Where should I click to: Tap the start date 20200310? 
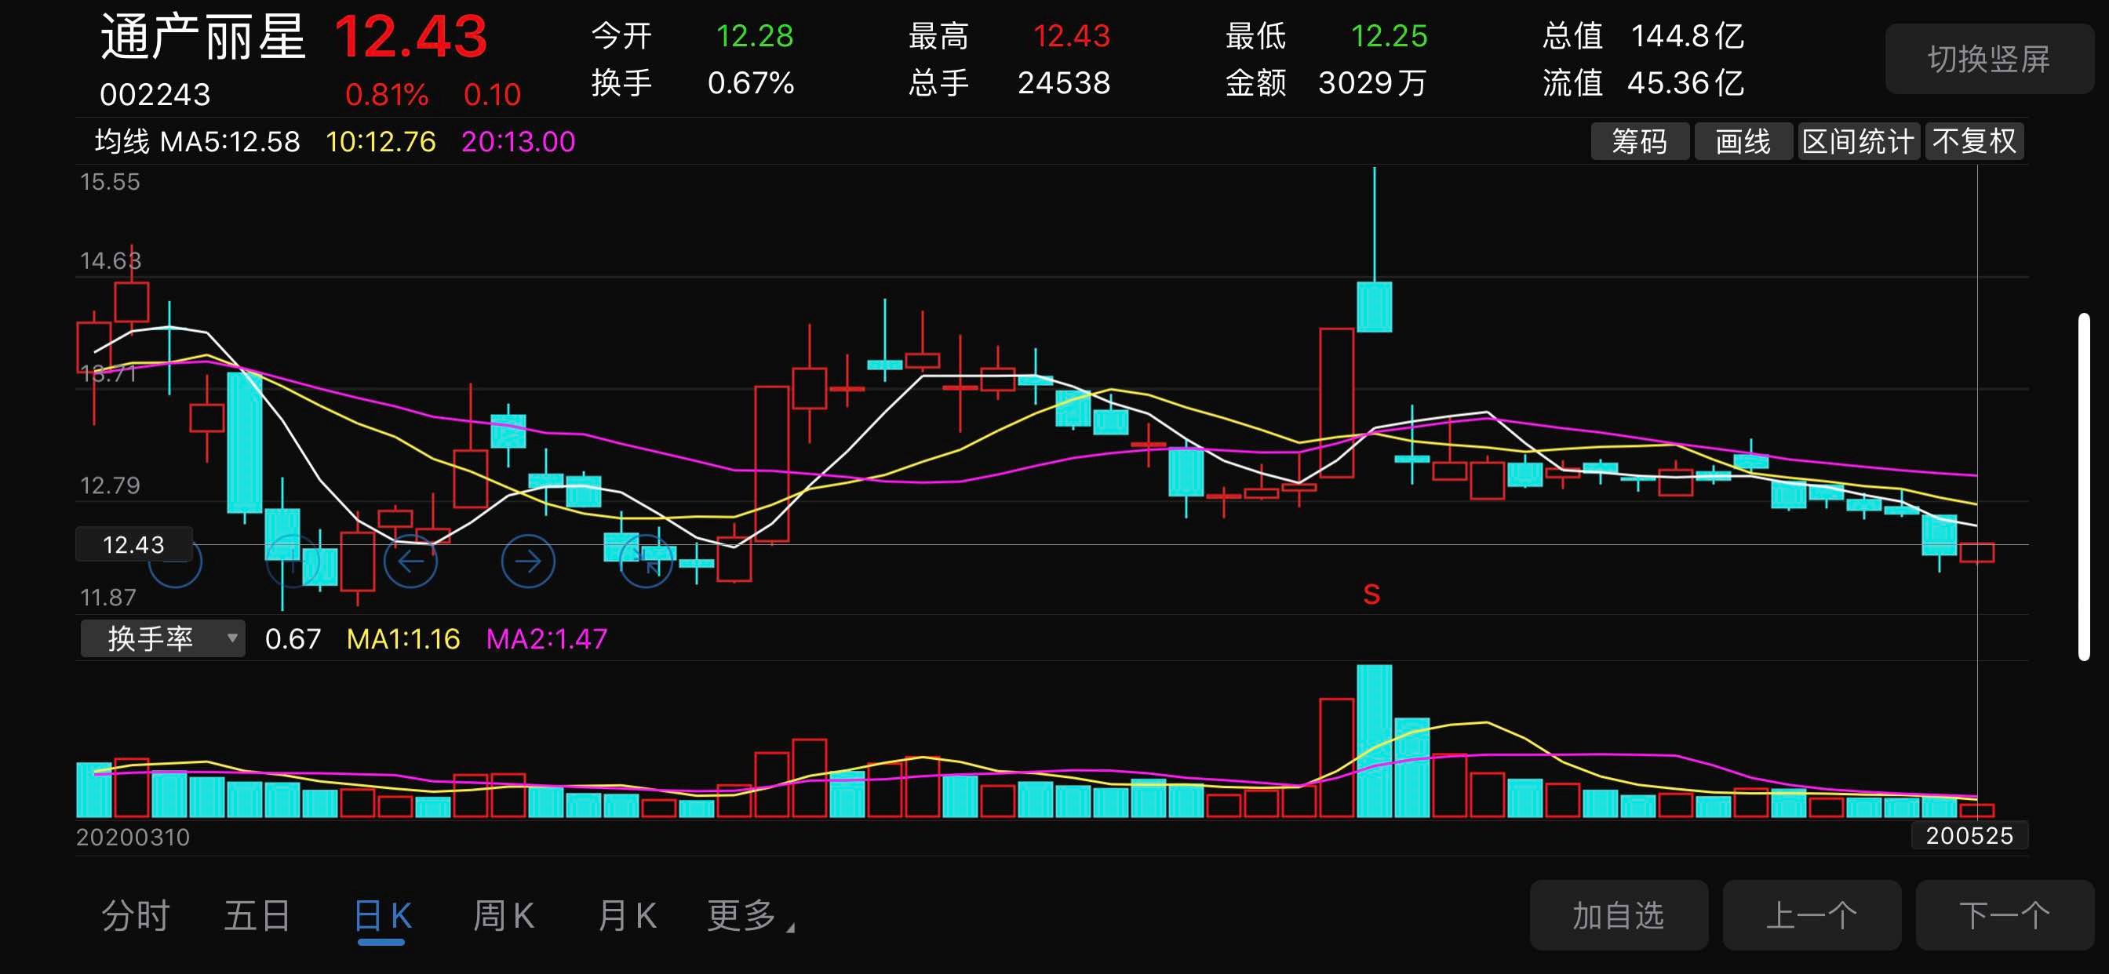[133, 837]
